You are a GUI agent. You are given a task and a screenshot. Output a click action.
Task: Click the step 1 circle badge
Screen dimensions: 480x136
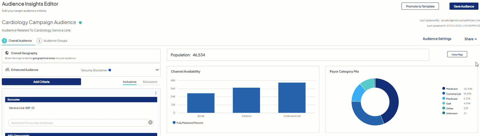4,41
